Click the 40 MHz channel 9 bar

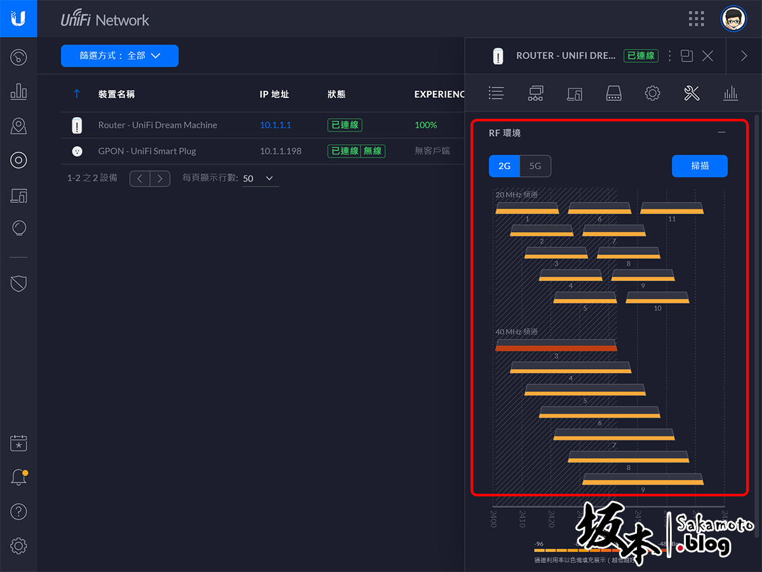tap(643, 479)
